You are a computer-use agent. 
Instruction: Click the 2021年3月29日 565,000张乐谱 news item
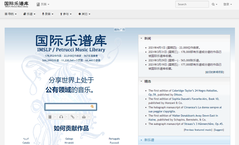[174, 60]
